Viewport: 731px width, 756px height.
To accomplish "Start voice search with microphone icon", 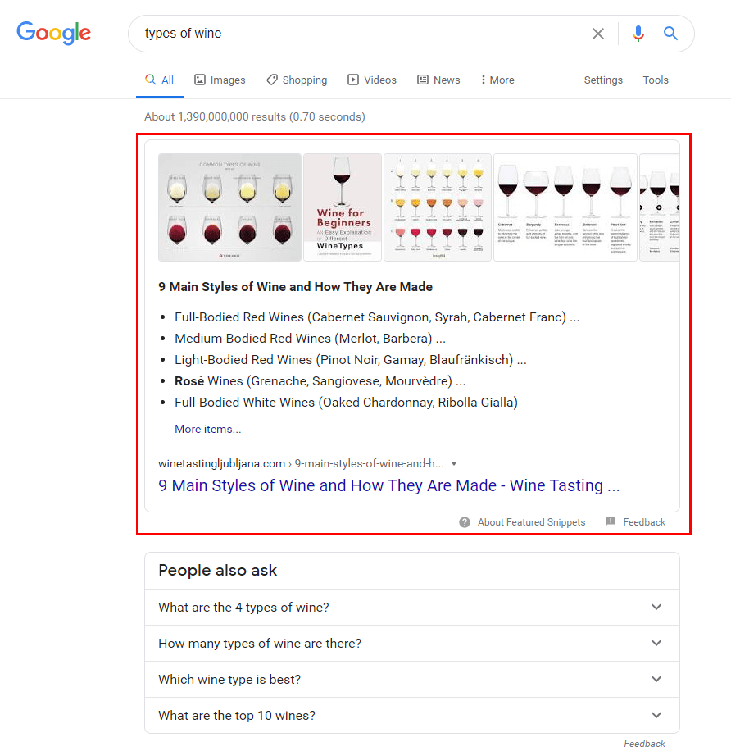I will [638, 34].
